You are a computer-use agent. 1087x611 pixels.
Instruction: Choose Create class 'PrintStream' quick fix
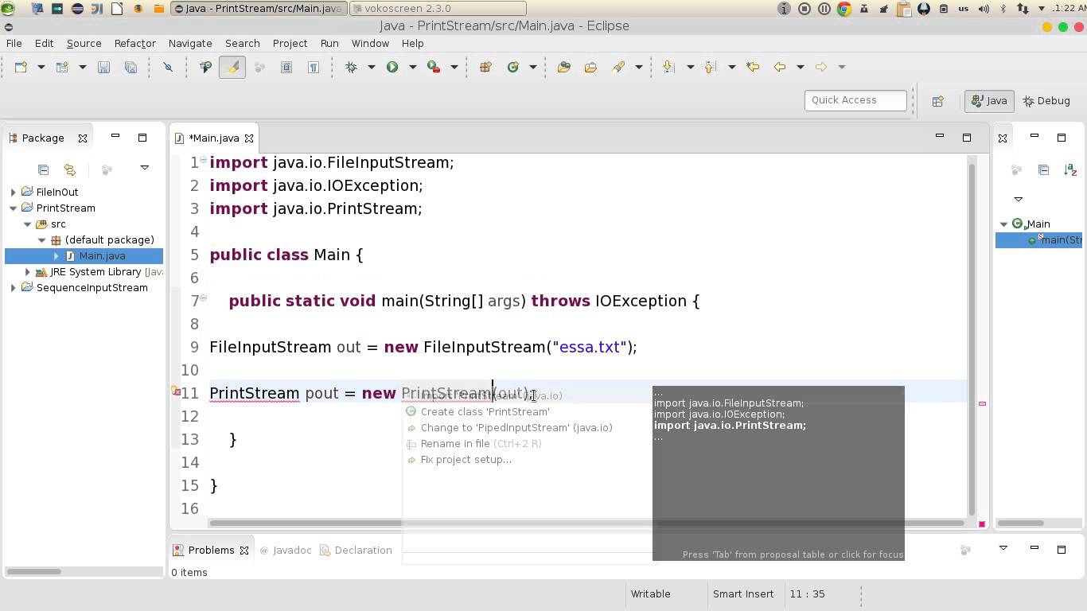(x=485, y=411)
